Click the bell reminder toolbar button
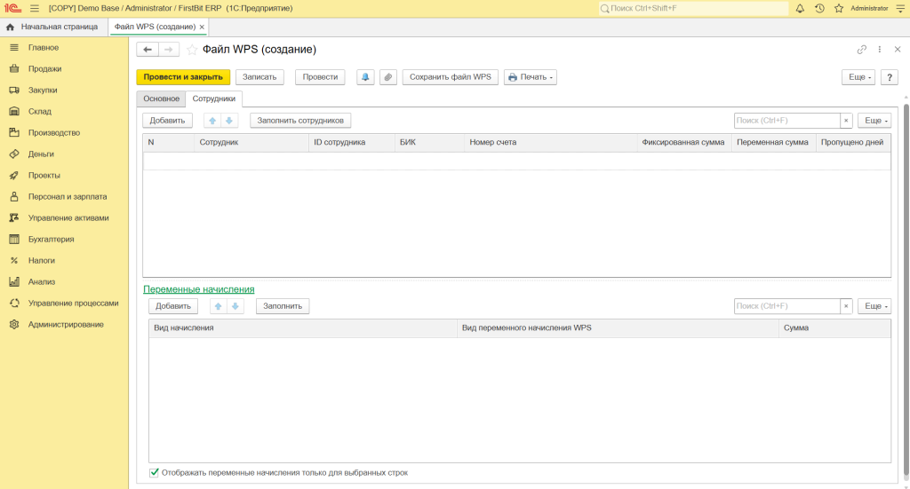 tap(365, 77)
